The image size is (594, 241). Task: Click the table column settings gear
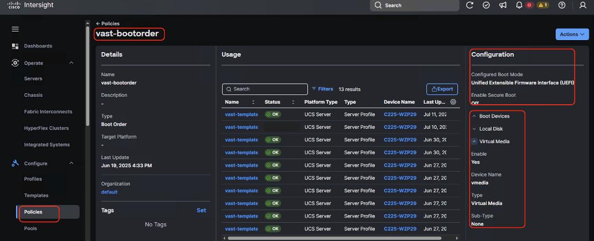pos(453,102)
